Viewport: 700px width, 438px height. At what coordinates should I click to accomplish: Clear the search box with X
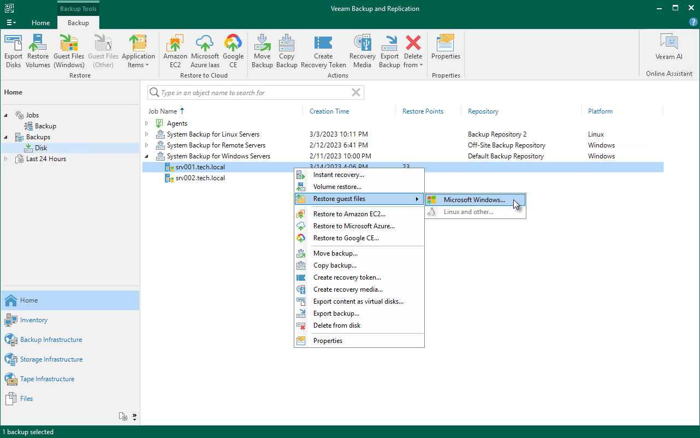pyautogui.click(x=356, y=93)
